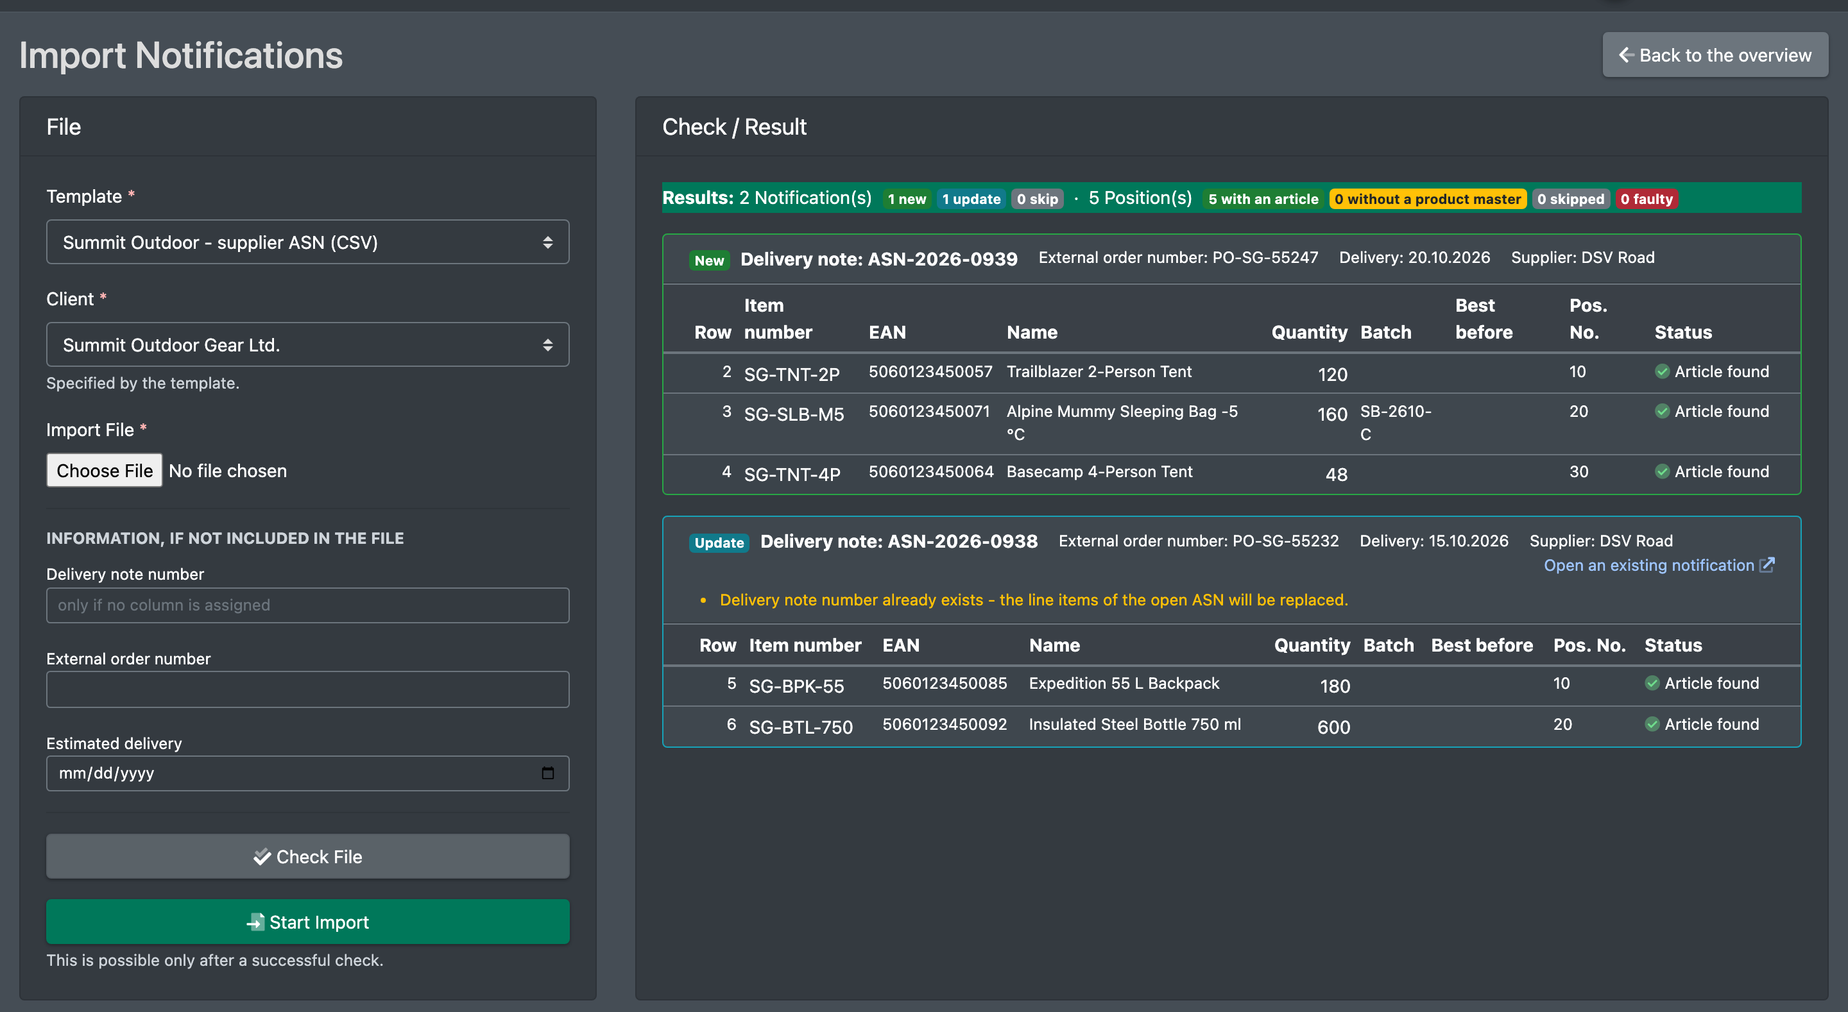This screenshot has width=1848, height=1012.
Task: Open an existing notification link
Action: (1659, 565)
